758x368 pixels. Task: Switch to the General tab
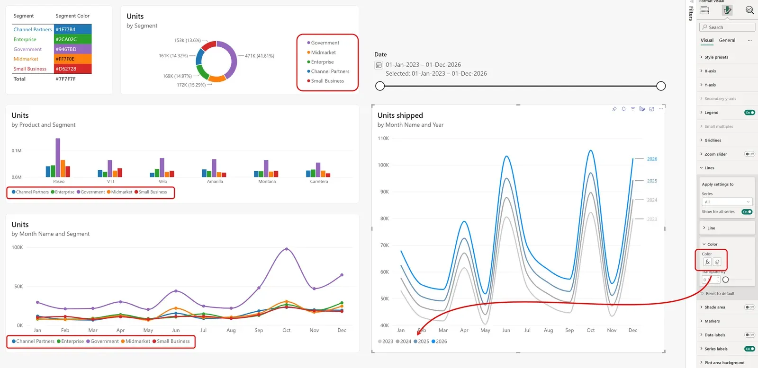[x=727, y=41]
